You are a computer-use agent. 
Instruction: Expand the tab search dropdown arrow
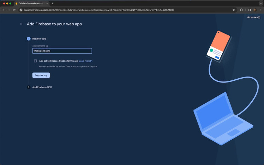coord(261,4)
